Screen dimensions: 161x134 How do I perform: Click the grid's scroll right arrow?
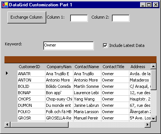(148, 124)
